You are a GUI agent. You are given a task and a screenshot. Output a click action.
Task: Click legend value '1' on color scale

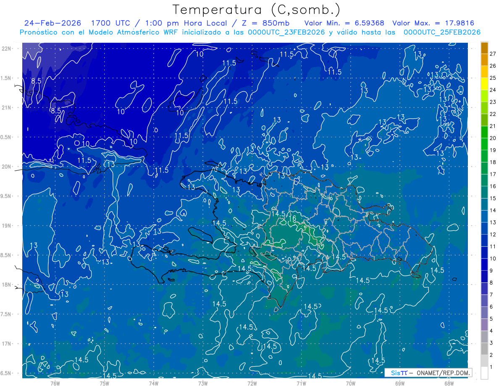tap(491, 367)
